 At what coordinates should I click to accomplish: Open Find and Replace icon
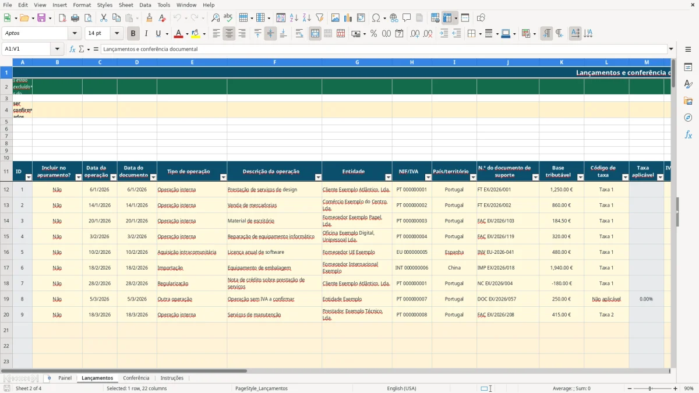[216, 18]
